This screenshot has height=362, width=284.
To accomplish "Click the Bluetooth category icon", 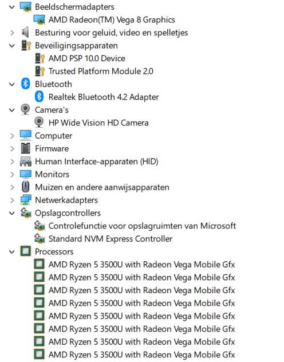I will pyautogui.click(x=25, y=84).
